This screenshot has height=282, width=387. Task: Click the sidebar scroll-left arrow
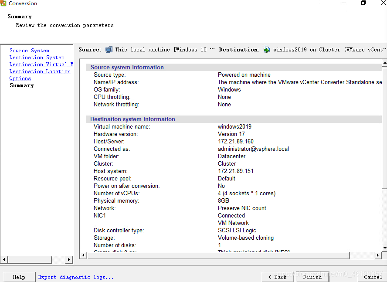coord(4,259)
